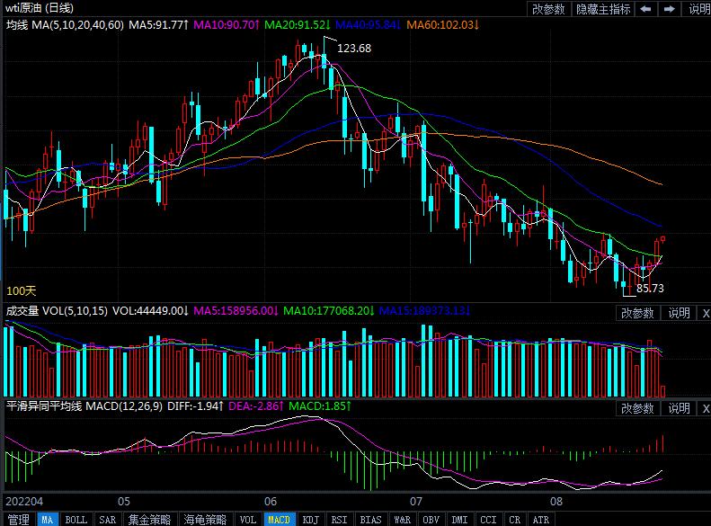Click the right arrow navigation icon

point(669,9)
